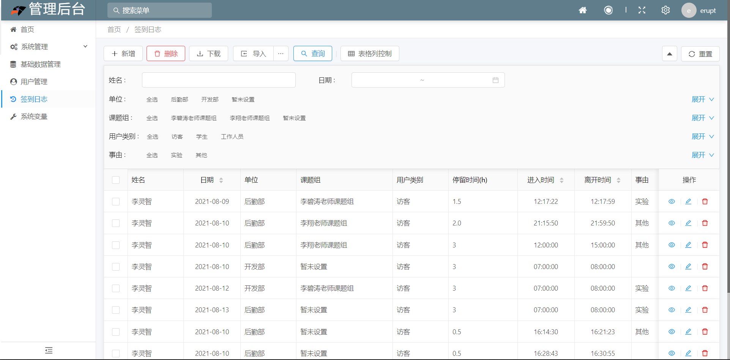Edit the 2021-08-09 sign-in record
This screenshot has width=730, height=360.
point(688,202)
